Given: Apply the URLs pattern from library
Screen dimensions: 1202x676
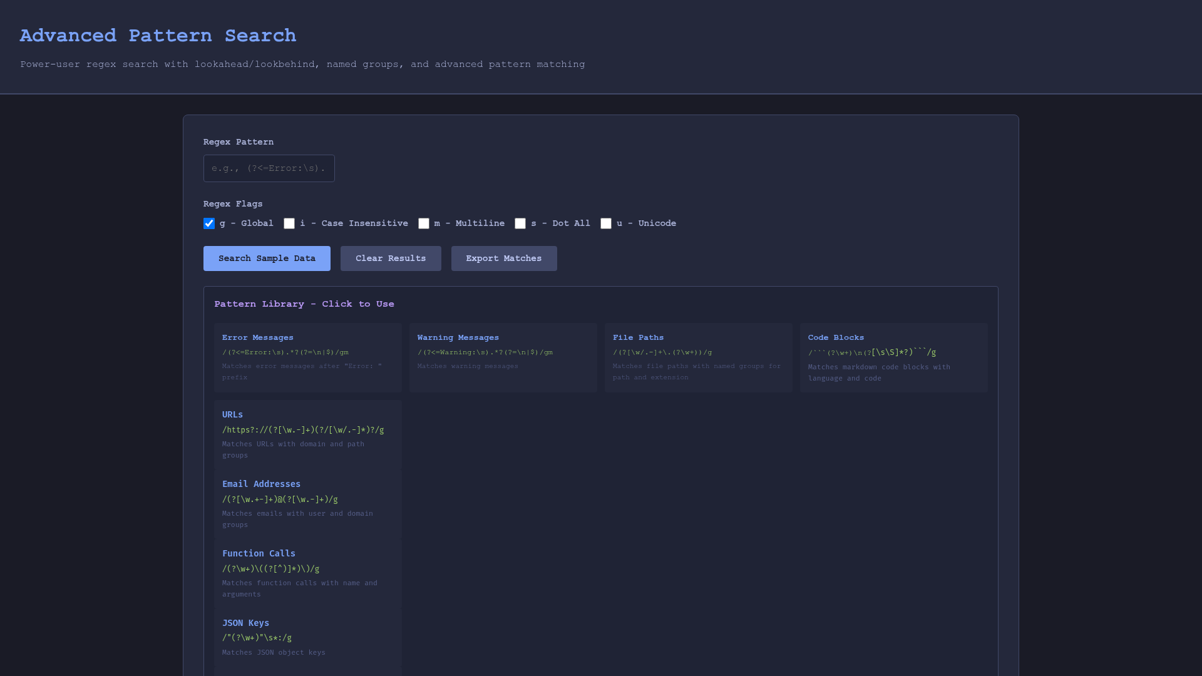Looking at the screenshot, I should (307, 434).
